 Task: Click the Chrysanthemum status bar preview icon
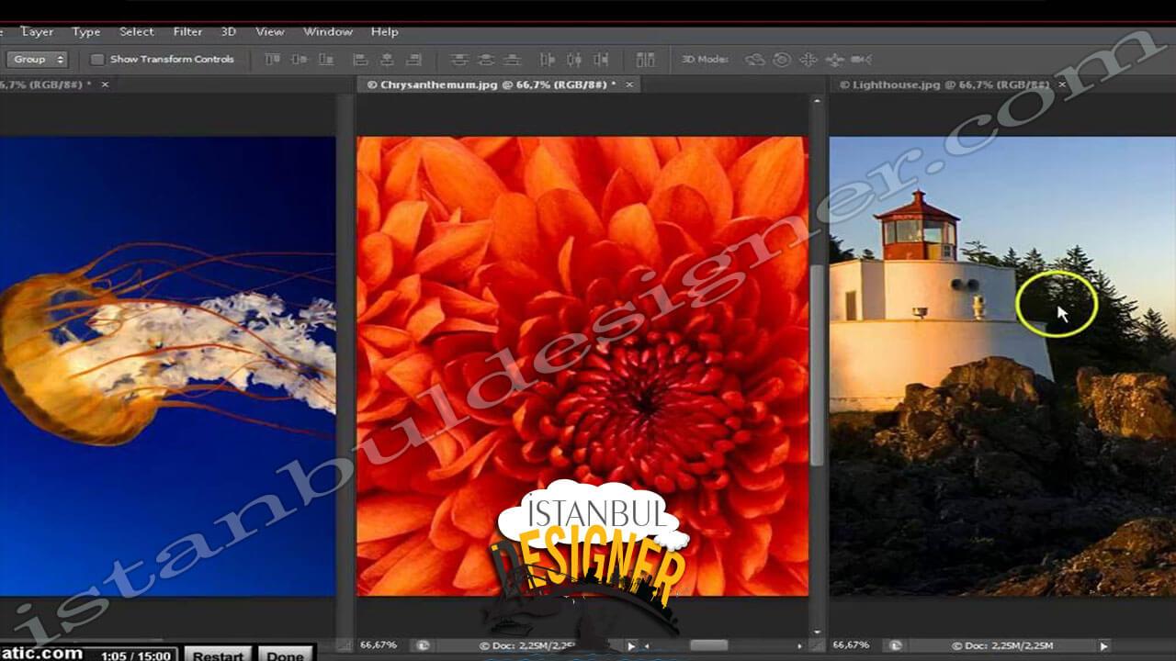coord(424,645)
